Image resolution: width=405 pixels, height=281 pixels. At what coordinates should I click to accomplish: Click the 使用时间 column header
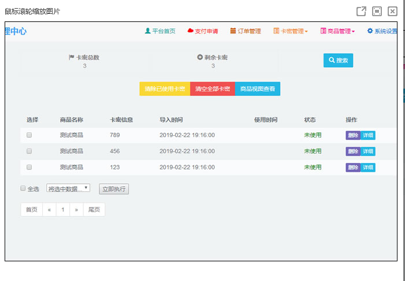coord(266,120)
